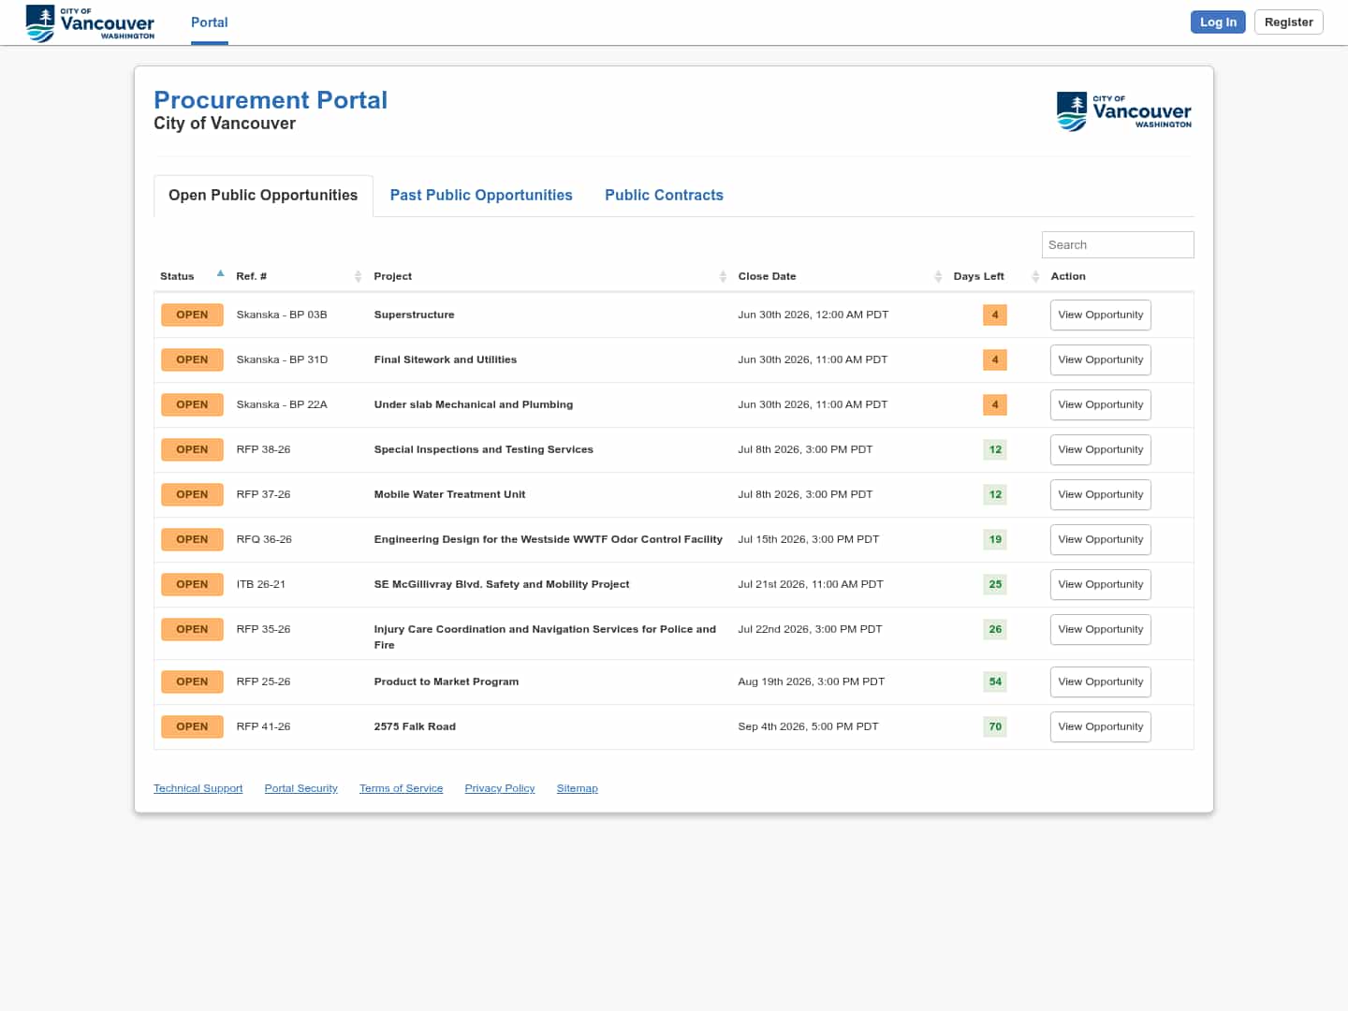Click the Log In button

1218,22
